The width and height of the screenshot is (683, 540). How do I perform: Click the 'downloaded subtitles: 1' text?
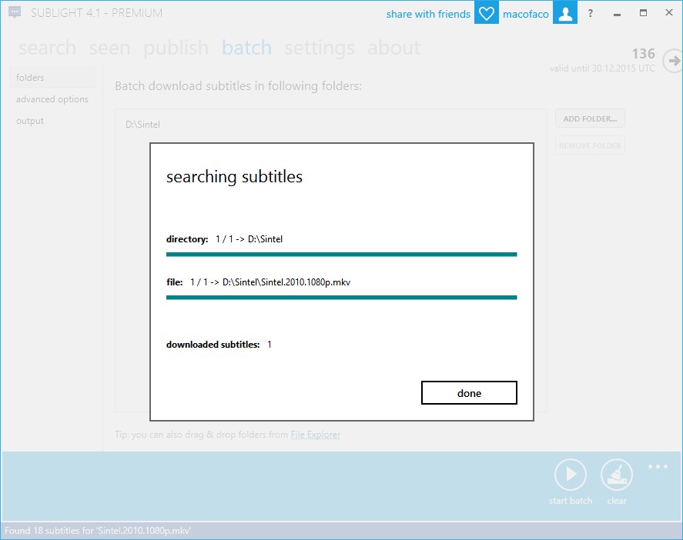click(219, 344)
